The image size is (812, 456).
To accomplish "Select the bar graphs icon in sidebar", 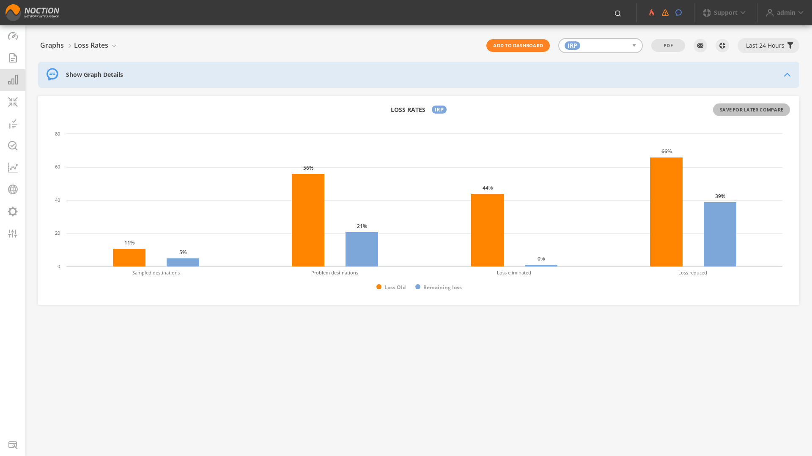I will coord(13,80).
